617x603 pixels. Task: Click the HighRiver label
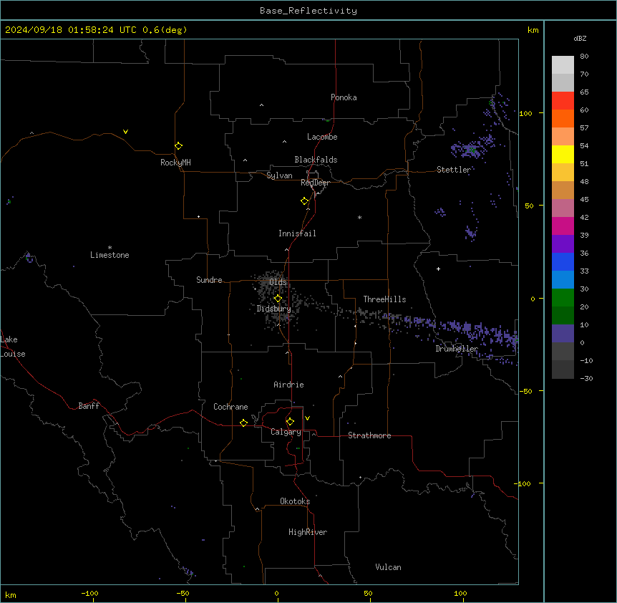(x=308, y=532)
